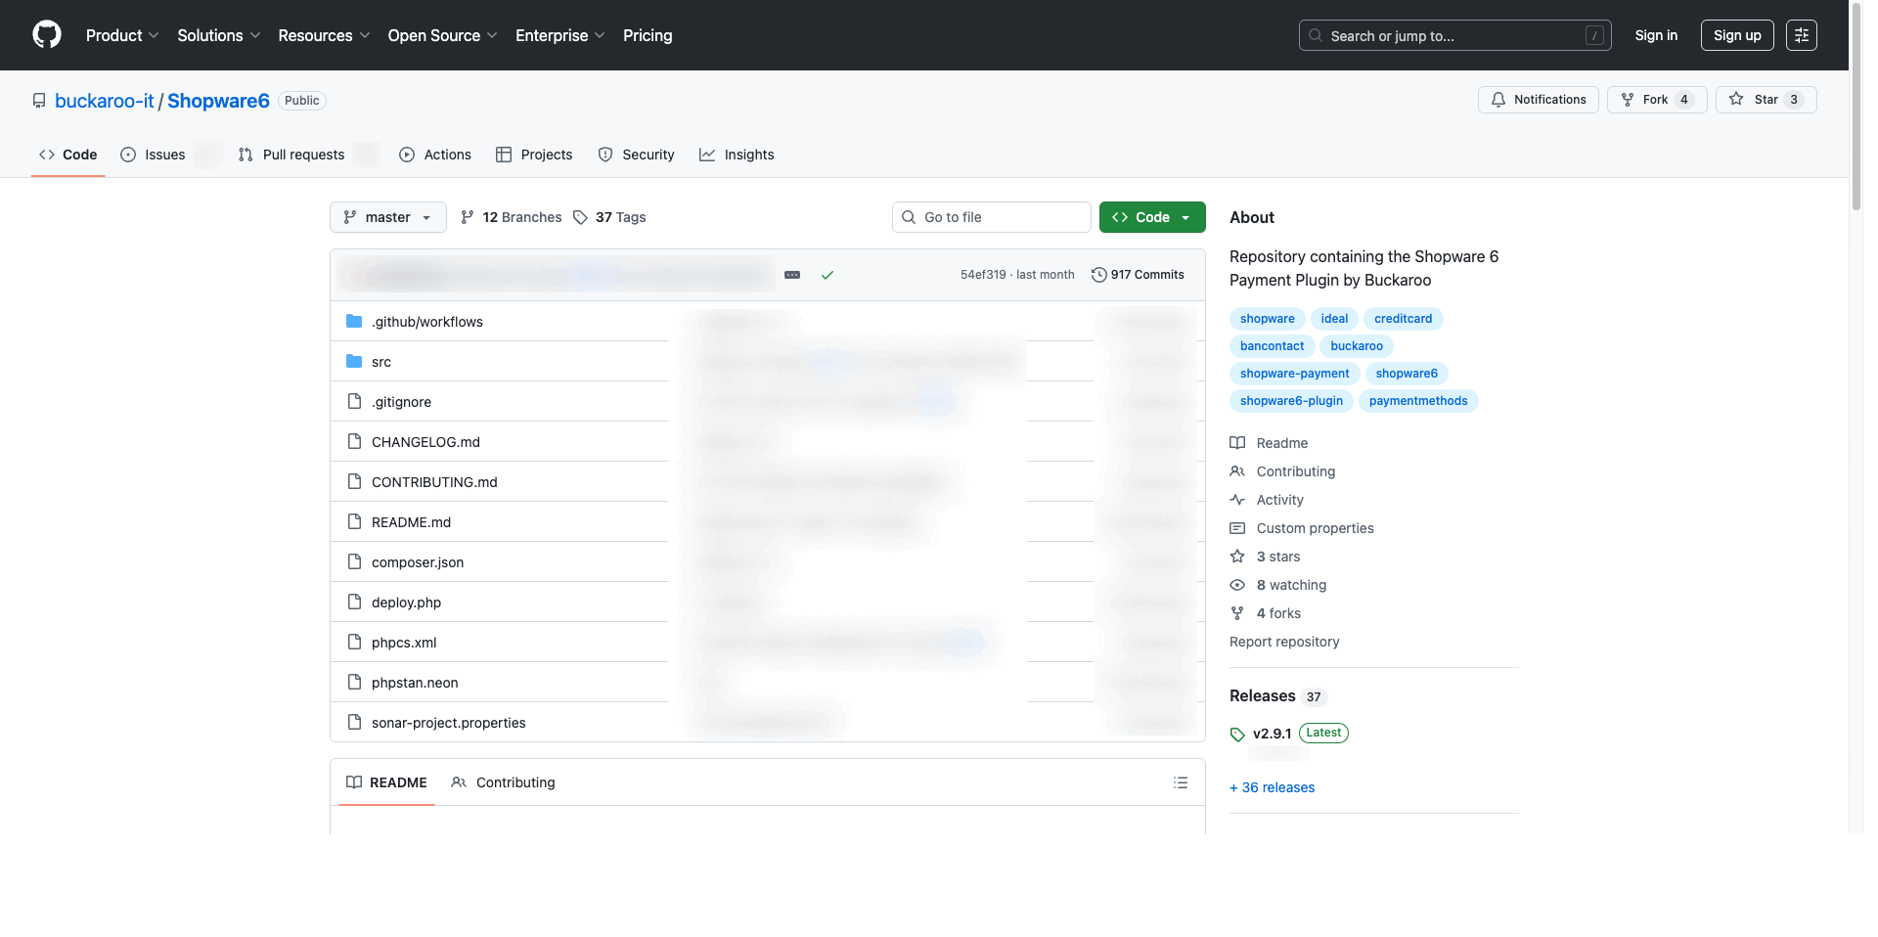
Task: Open CHANGELOG.md file
Action: 425,442
